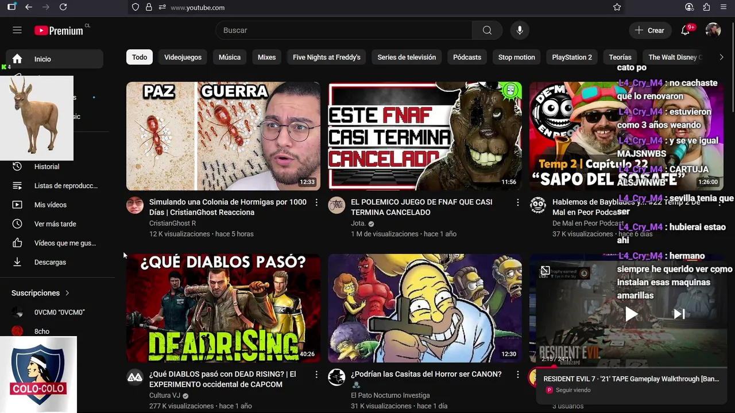This screenshot has height=413, width=735.
Task: Open 'EL POLEMICO JUEGO DE FNAF' title
Action: pos(421,207)
